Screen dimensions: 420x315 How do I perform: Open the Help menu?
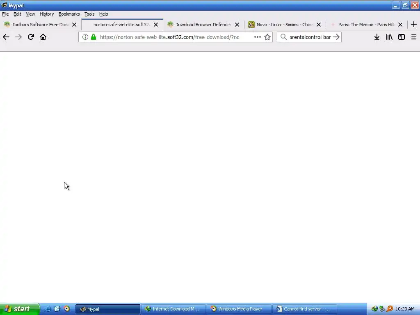pyautogui.click(x=103, y=14)
